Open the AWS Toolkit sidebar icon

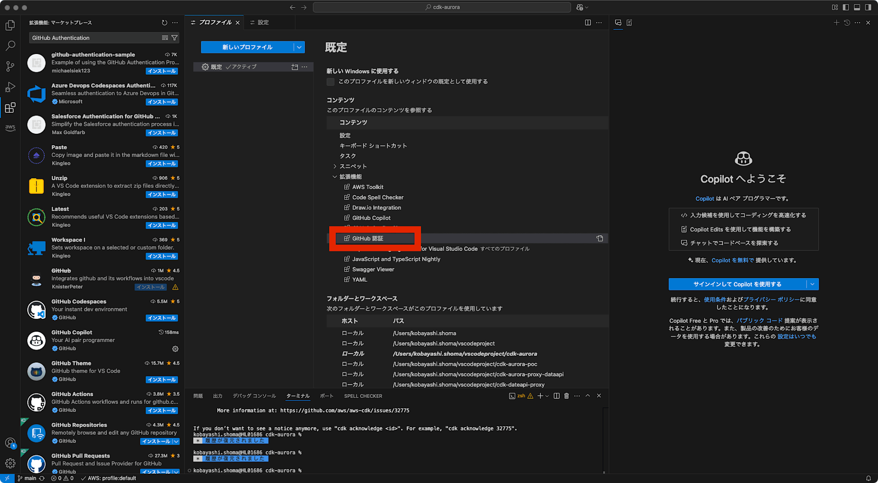[10, 128]
